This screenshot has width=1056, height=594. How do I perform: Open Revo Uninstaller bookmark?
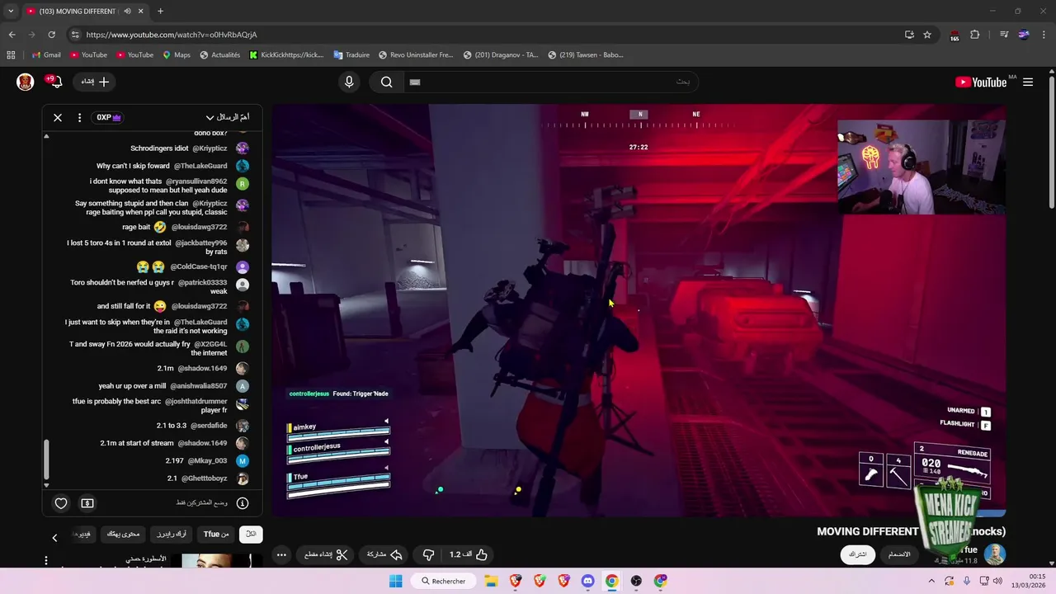coord(416,55)
